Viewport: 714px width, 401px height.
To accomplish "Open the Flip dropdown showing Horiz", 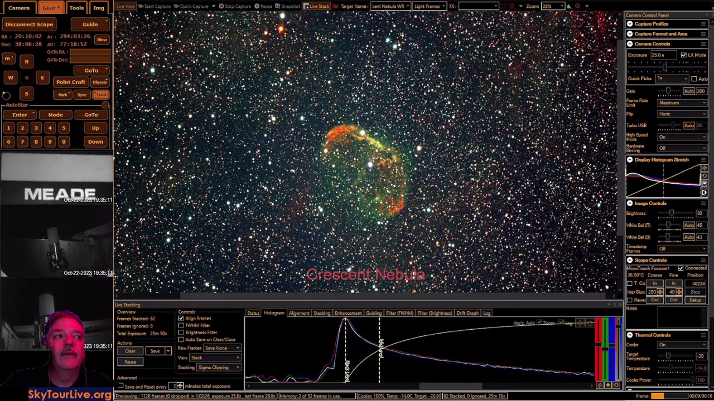I will pyautogui.click(x=682, y=114).
